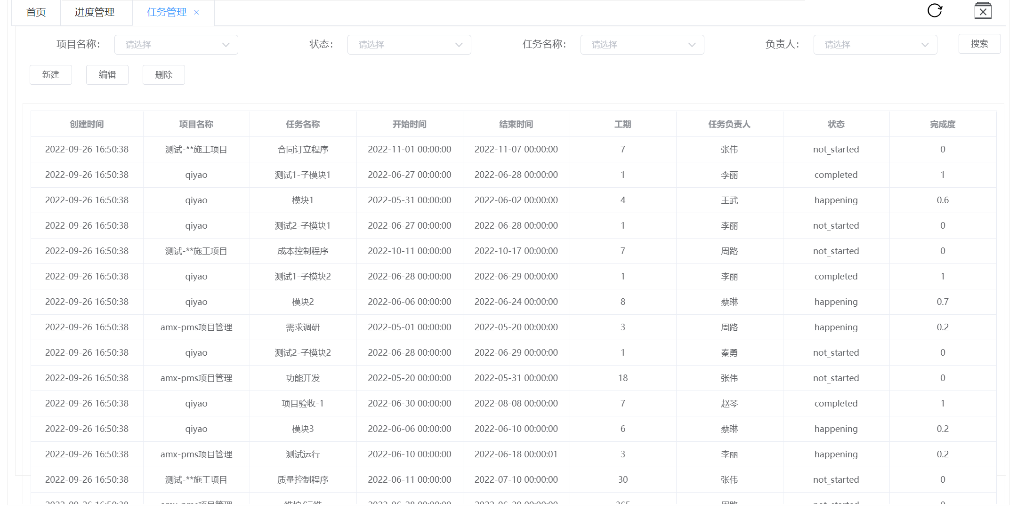Expand the 负责人 dropdown chevron
1017x526 pixels.
point(925,45)
